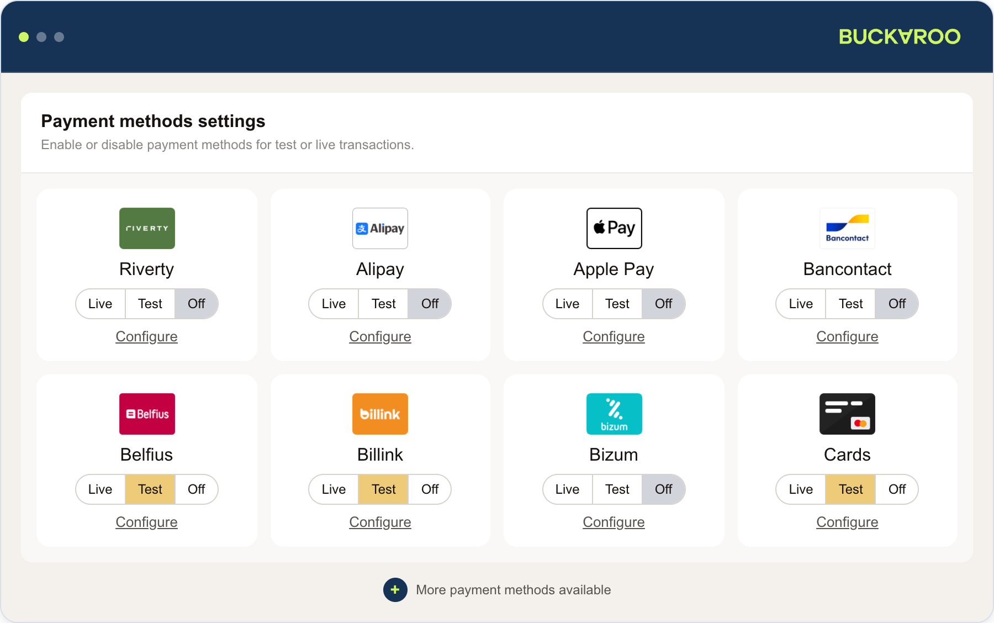Screen dimensions: 994x623
Task: Click the Apple Pay logo icon
Action: [x=614, y=228]
